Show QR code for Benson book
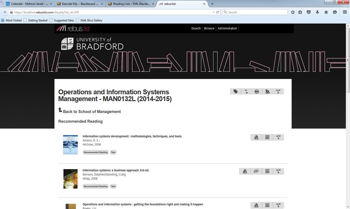 267,171
